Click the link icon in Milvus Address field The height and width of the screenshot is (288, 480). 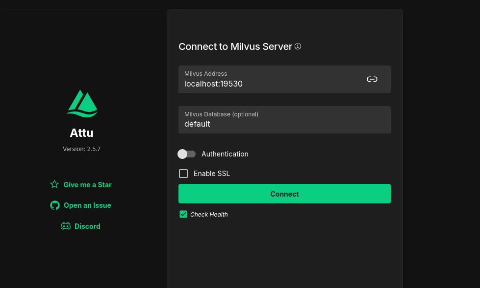pyautogui.click(x=372, y=79)
